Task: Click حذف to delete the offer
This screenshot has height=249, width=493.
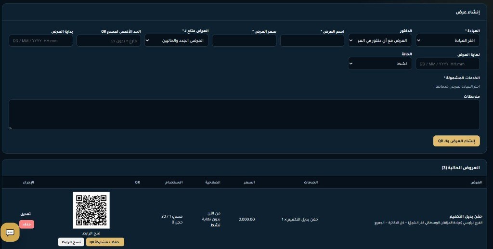Action: point(27,224)
